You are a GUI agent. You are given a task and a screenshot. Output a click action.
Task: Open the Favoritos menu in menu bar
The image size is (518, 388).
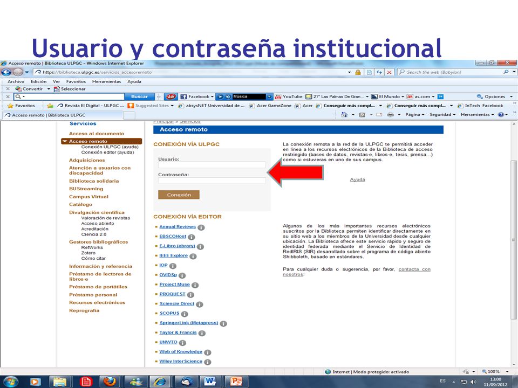(76, 81)
